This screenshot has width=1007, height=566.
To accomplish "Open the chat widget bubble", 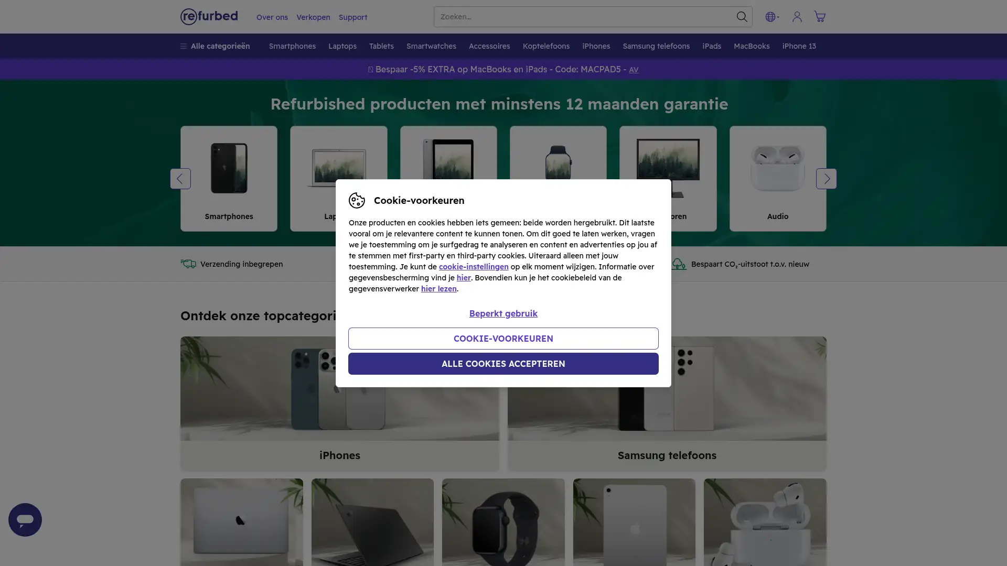I will [x=25, y=519].
